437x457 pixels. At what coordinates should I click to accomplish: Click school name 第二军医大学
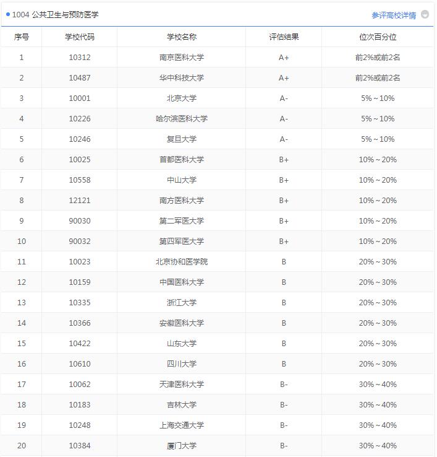182,220
